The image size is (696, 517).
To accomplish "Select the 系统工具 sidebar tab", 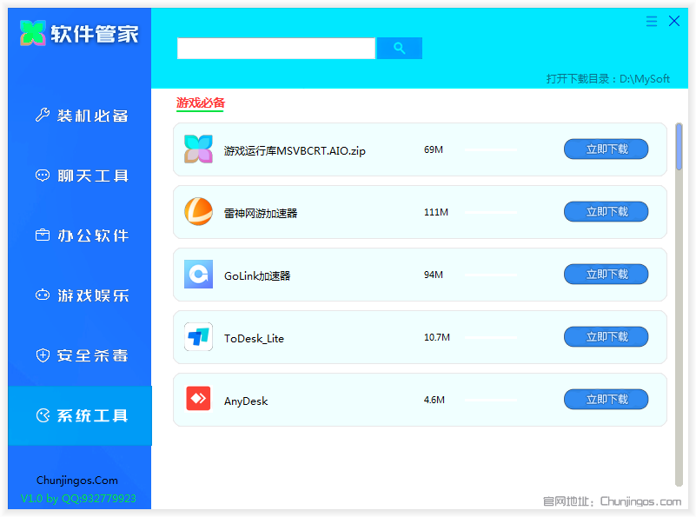I will [80, 415].
